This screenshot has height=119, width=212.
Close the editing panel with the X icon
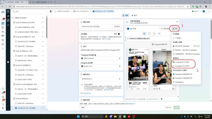[8, 11]
